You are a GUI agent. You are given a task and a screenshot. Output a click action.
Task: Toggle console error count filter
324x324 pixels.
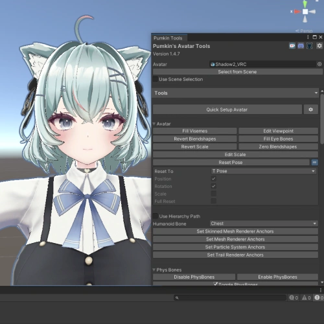coord(319,297)
